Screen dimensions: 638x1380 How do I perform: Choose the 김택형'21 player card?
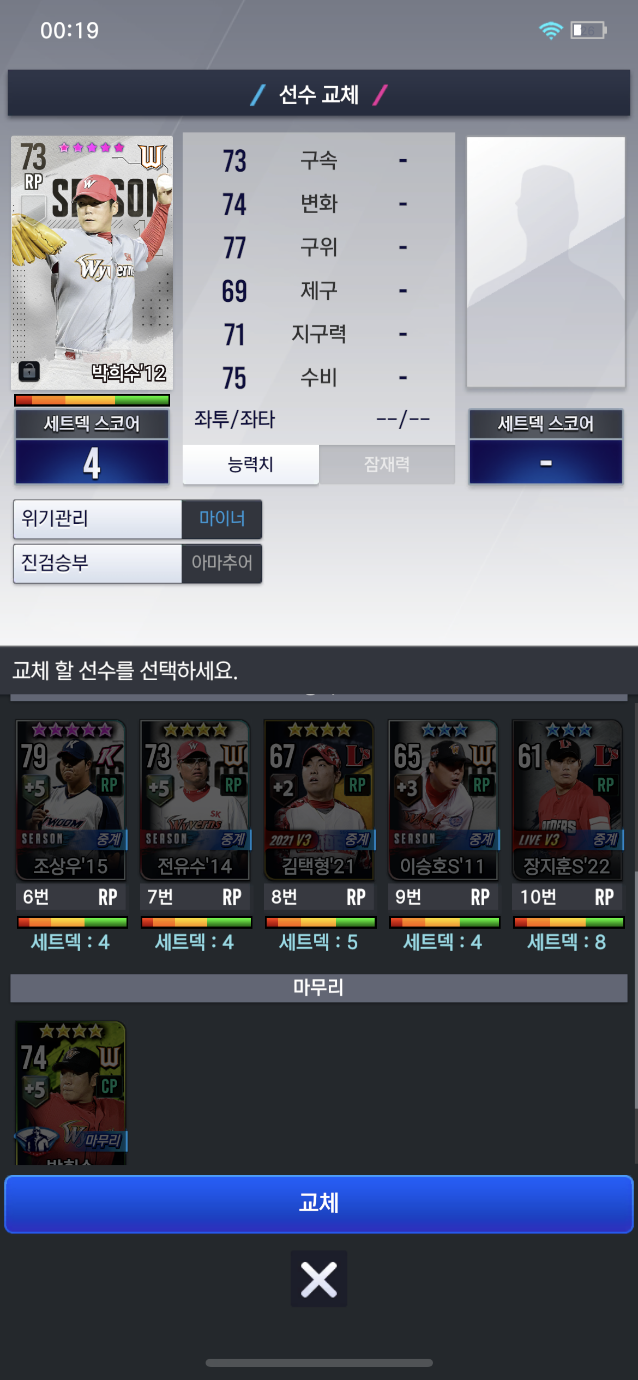[x=319, y=800]
